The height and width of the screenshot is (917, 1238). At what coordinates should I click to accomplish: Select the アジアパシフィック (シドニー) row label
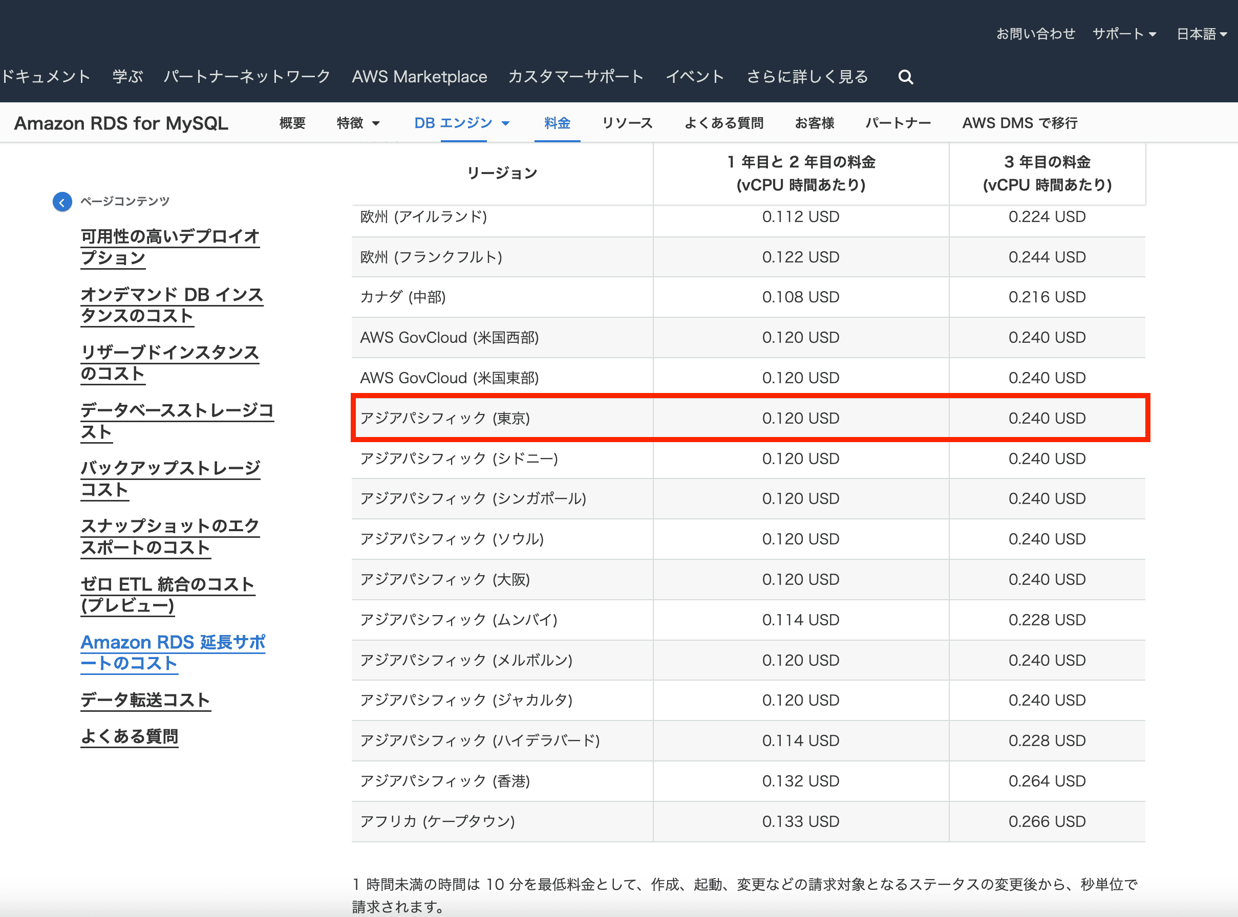(459, 458)
